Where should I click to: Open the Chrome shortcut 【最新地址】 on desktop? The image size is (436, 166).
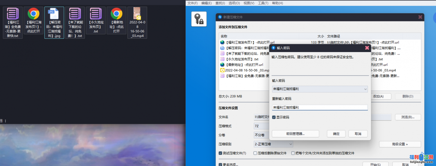[116, 14]
